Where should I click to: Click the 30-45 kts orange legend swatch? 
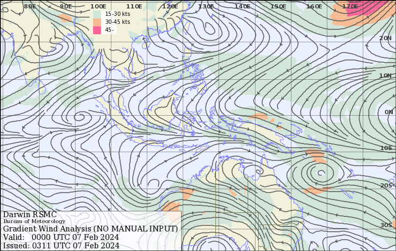tap(97, 22)
